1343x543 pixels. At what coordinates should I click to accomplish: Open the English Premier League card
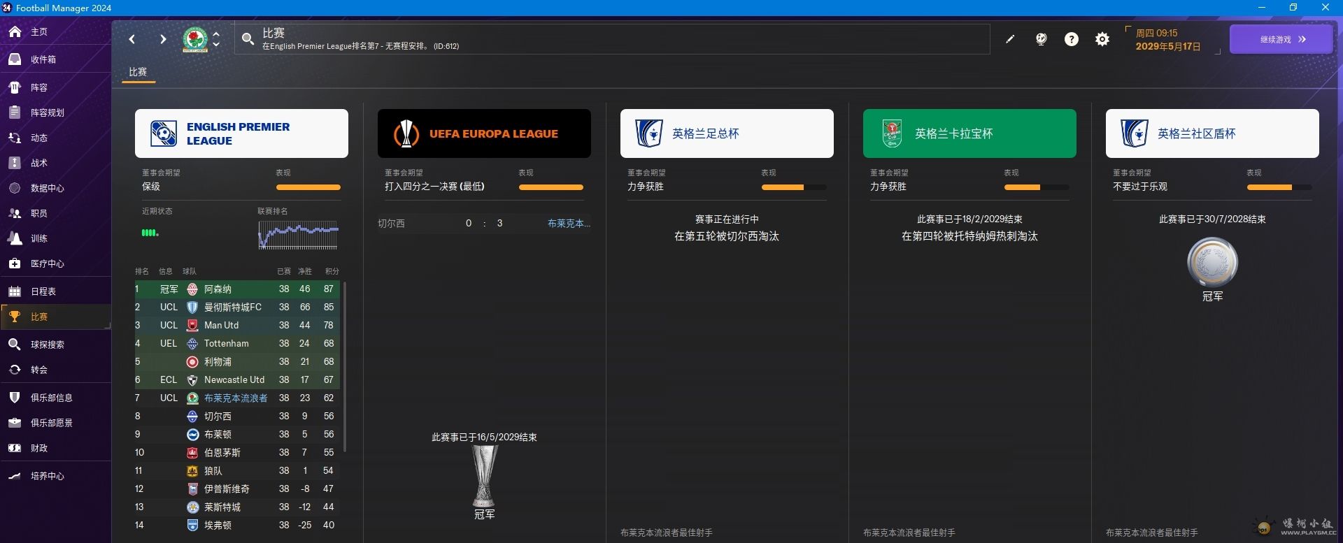point(241,133)
